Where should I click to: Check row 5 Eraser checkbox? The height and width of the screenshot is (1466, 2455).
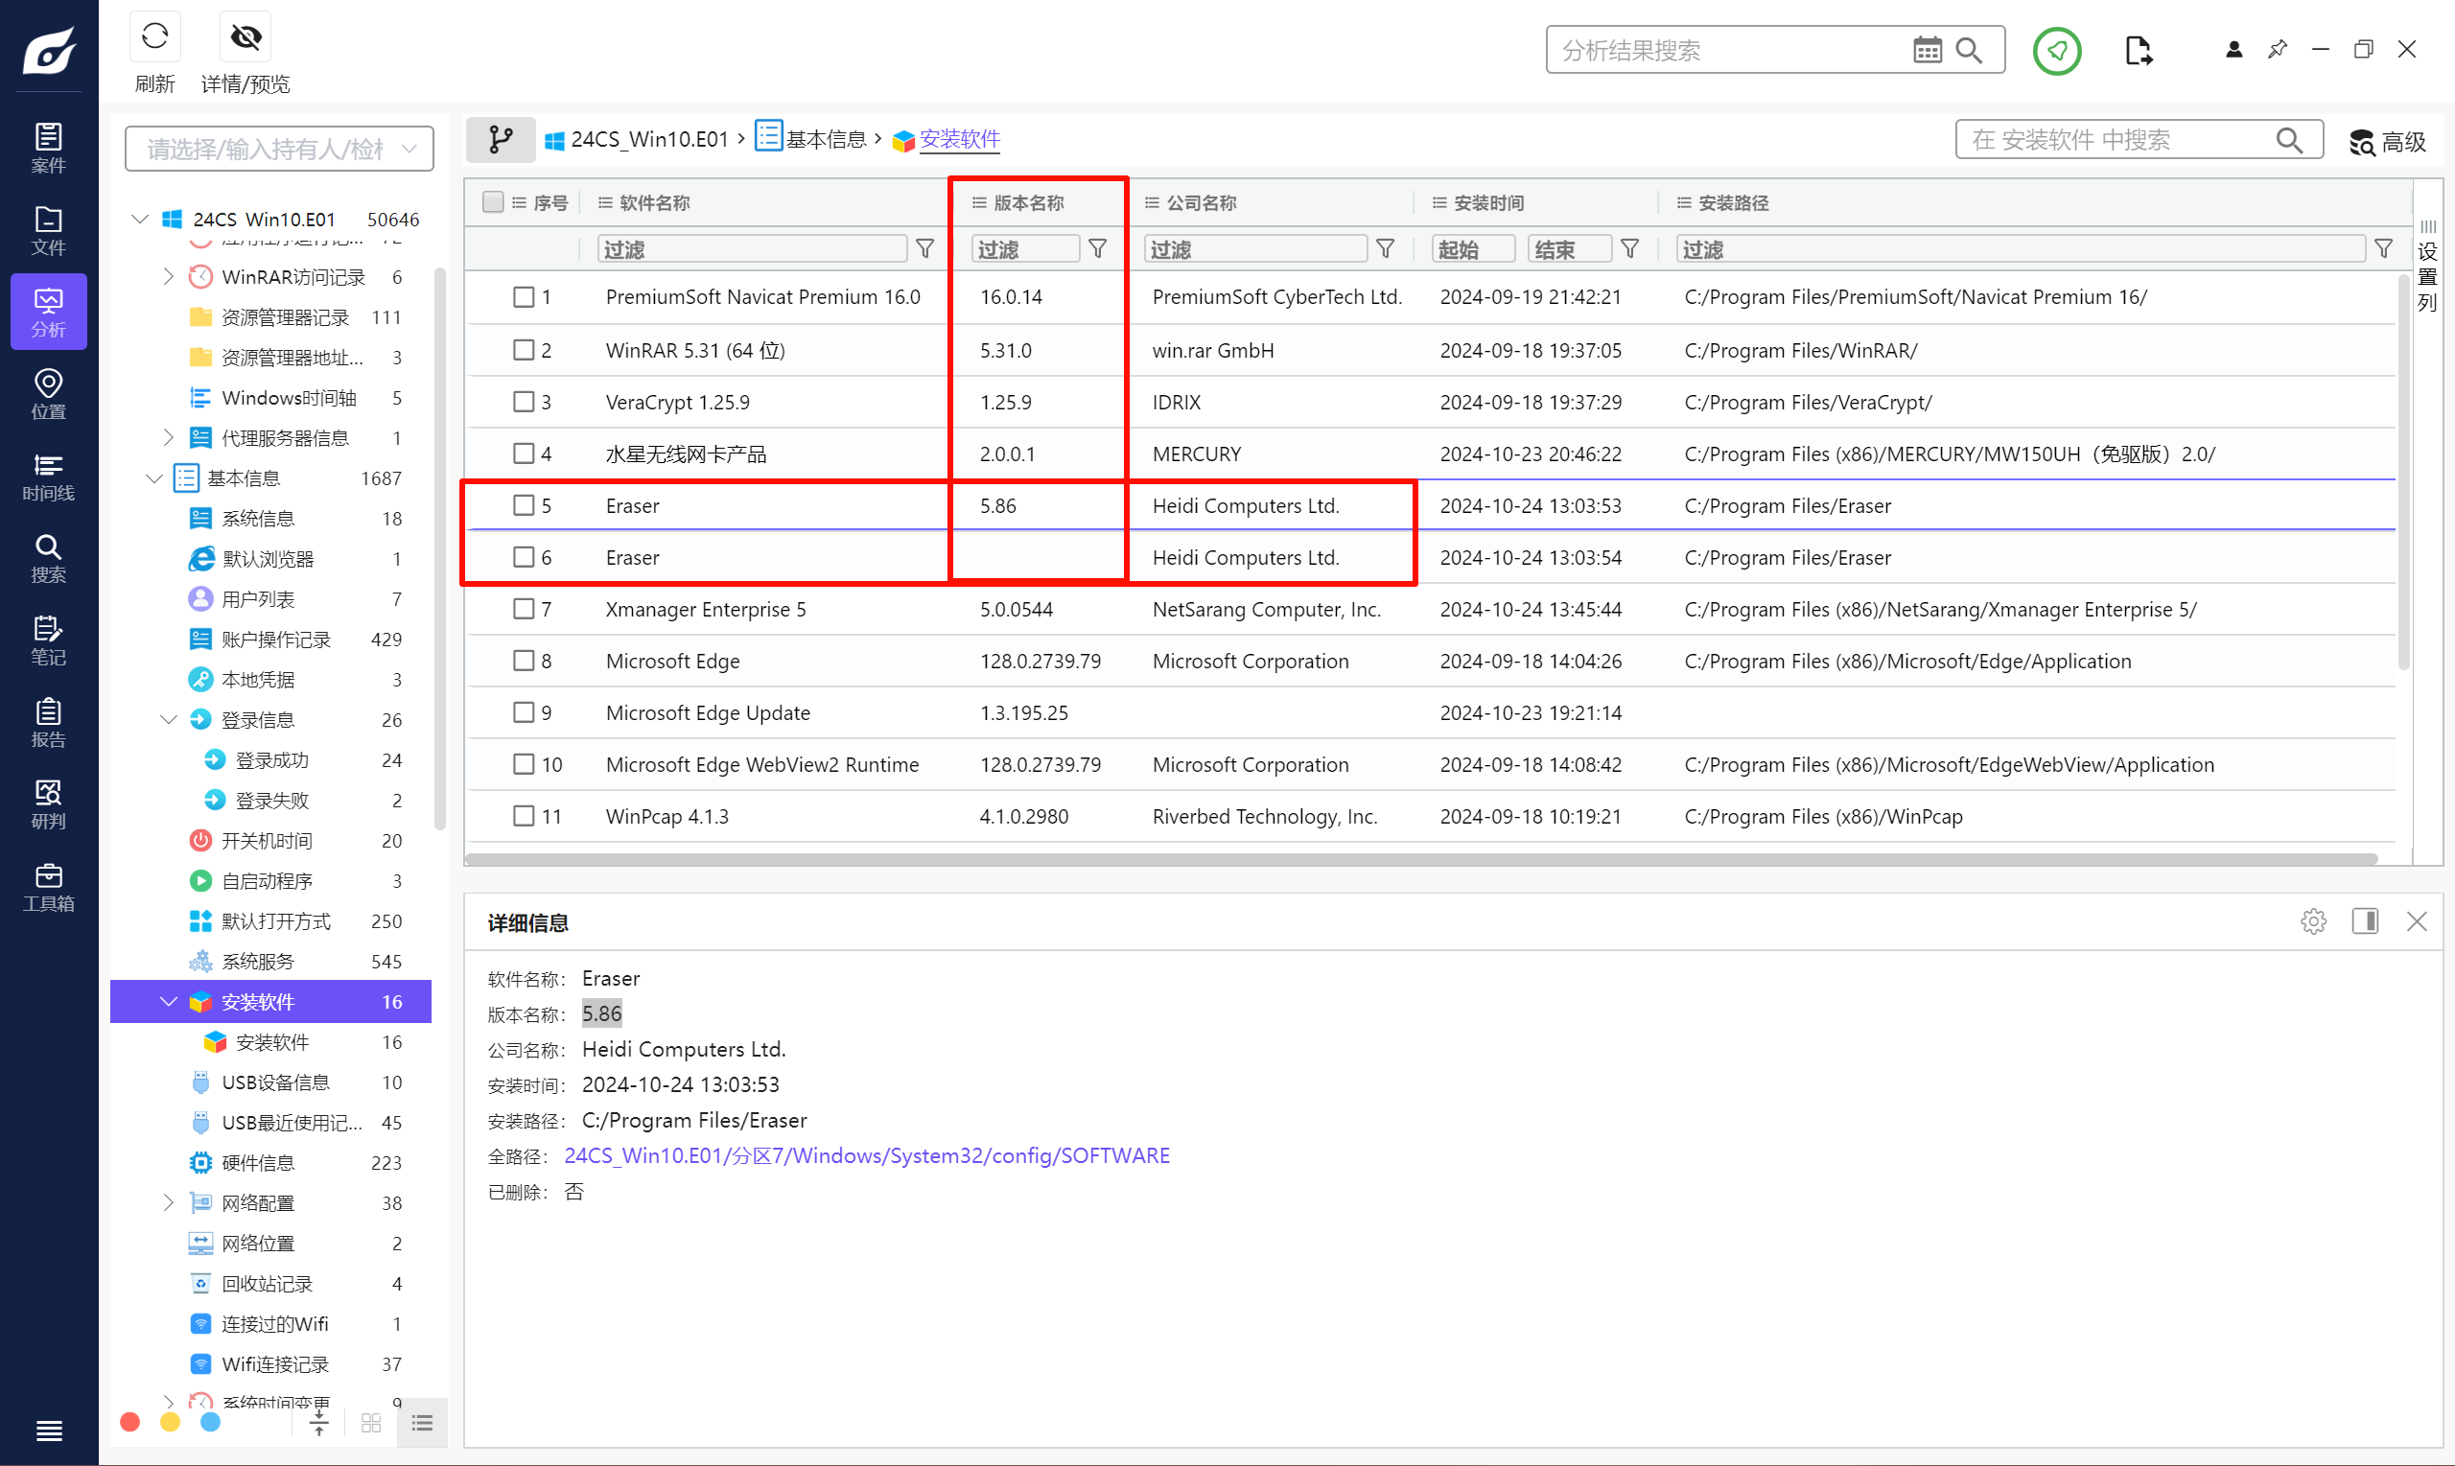[524, 506]
